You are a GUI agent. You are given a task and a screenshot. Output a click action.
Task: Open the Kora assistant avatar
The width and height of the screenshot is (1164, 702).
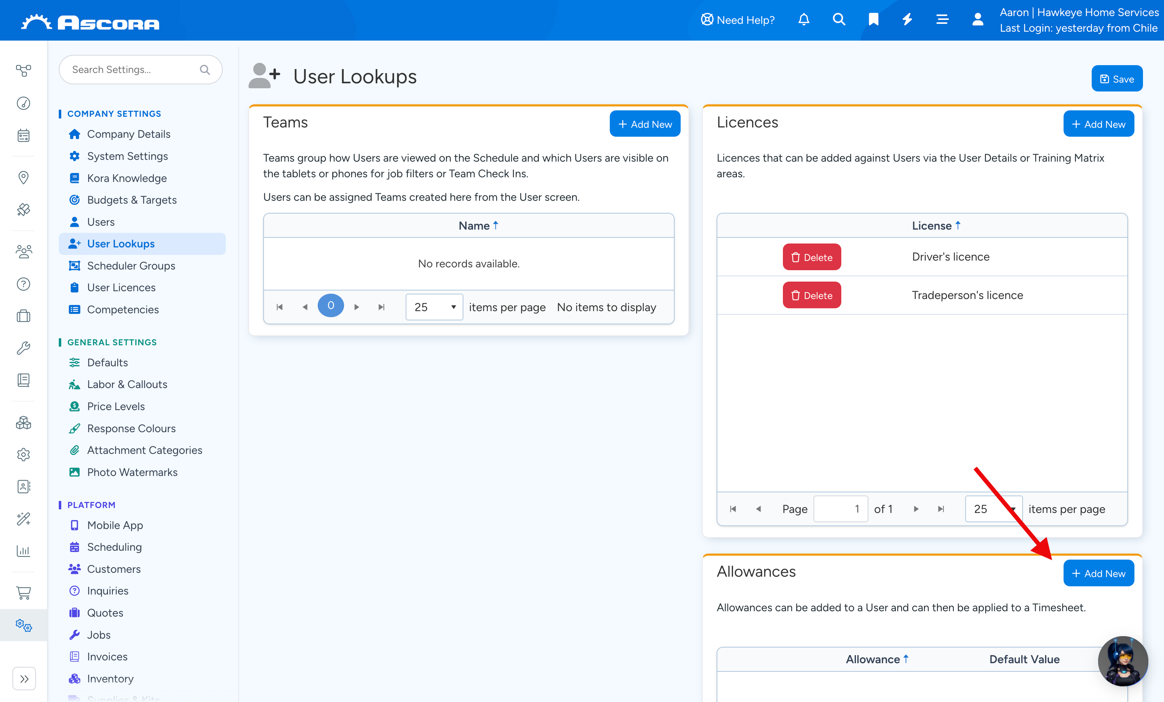pyautogui.click(x=1122, y=661)
